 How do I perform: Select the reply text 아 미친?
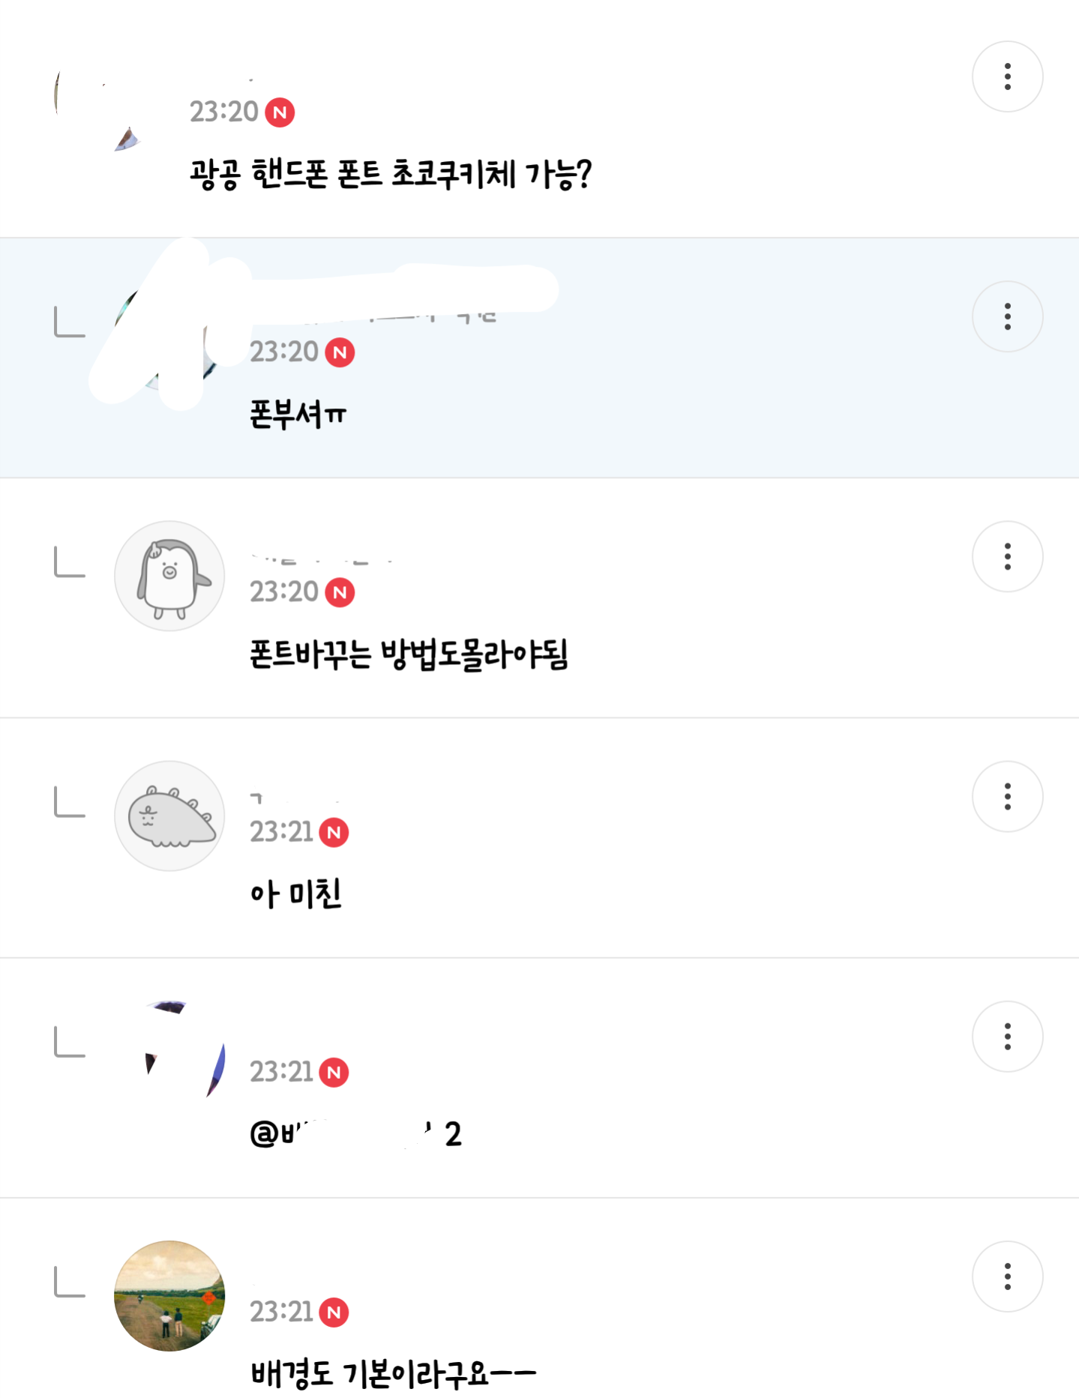295,894
